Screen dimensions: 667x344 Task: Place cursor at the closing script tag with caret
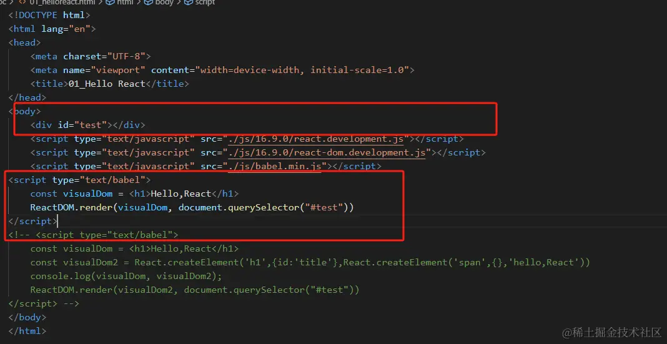(x=32, y=221)
